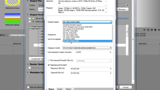The width and height of the screenshot is (160, 90).
Task: Open the Средний (бит/с) bitrate dropdown
Action: pos(110,73)
